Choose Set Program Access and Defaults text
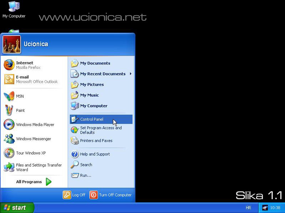 [x=101, y=130]
